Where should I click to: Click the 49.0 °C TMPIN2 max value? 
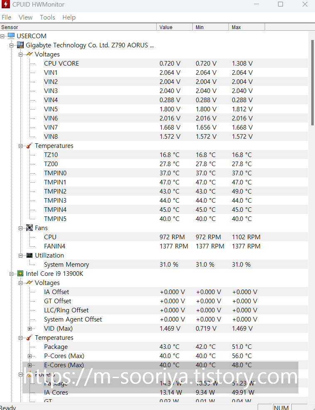coord(242,191)
